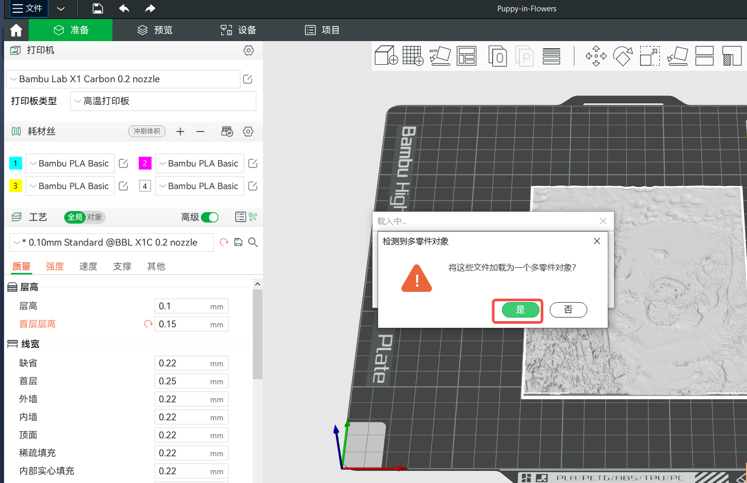Open the process settings list icon
Screen dimensions: 747x483
click(240, 217)
